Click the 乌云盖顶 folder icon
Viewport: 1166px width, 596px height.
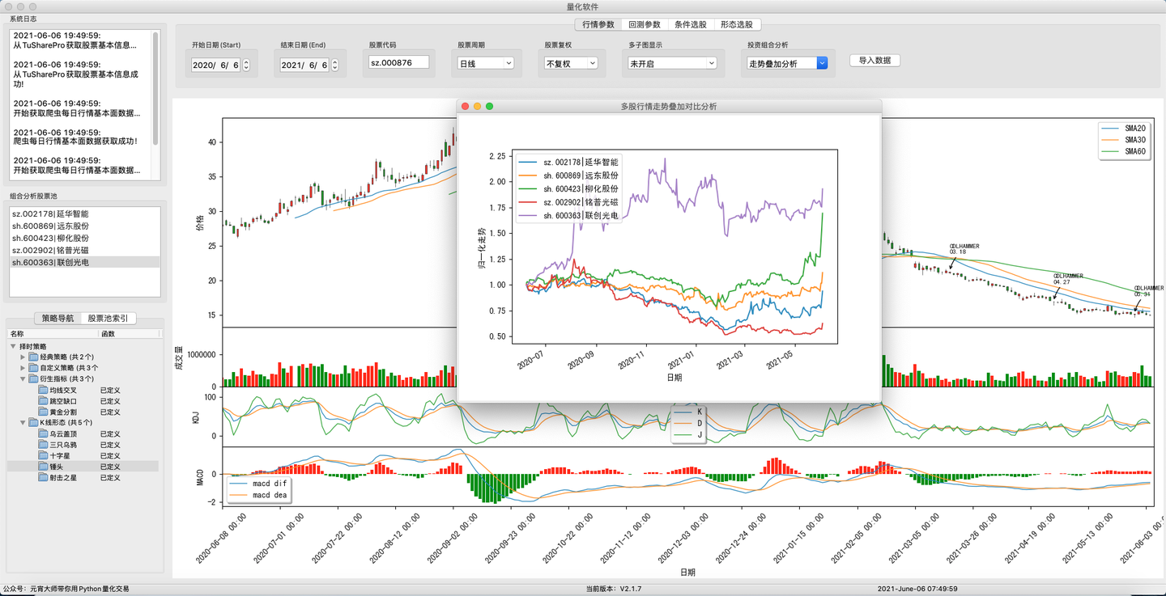coord(43,433)
